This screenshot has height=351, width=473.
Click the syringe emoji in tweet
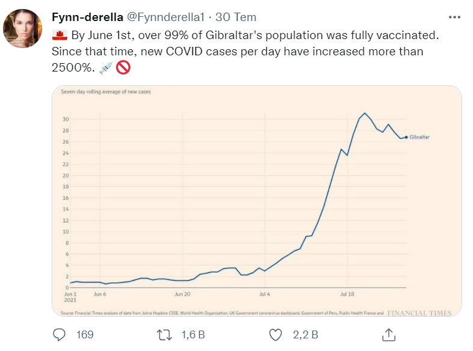pos(105,69)
